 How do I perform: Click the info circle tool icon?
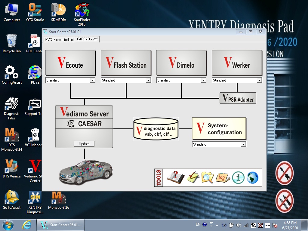tap(238, 178)
